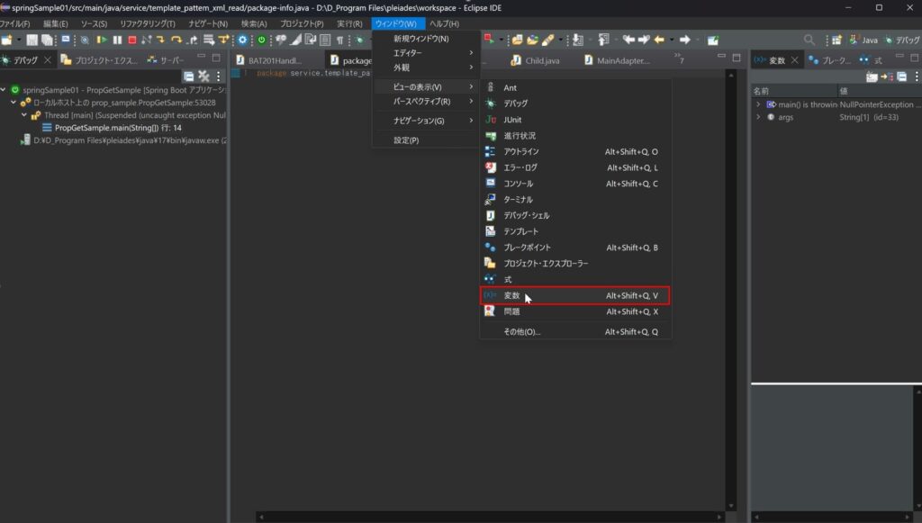Click the Step Over icon
Screen dimensions: 922x523
[176, 40]
